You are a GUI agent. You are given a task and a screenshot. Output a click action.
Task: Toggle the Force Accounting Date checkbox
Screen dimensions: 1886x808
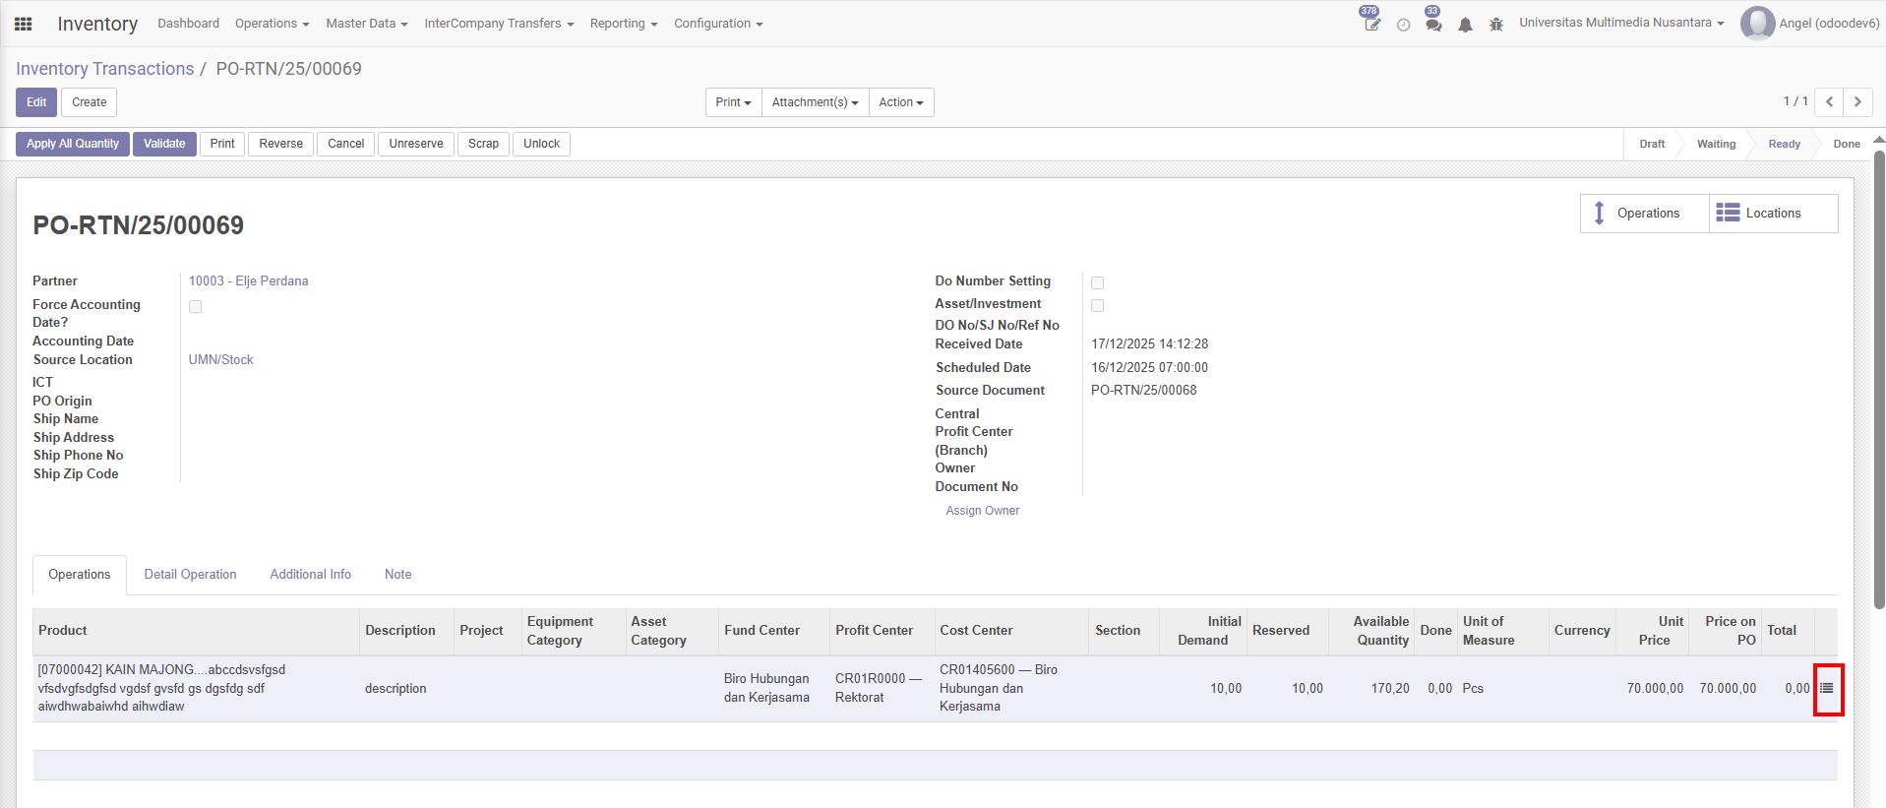tap(196, 307)
